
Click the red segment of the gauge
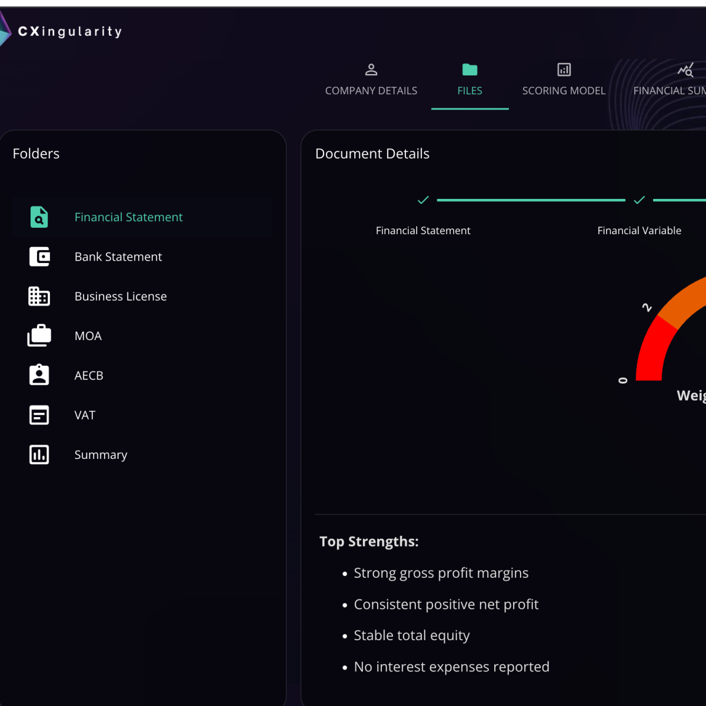(x=652, y=353)
